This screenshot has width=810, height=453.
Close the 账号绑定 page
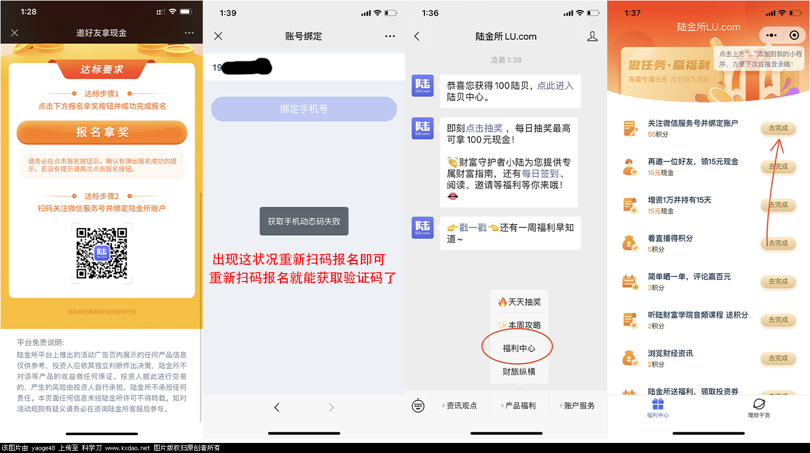click(x=218, y=36)
